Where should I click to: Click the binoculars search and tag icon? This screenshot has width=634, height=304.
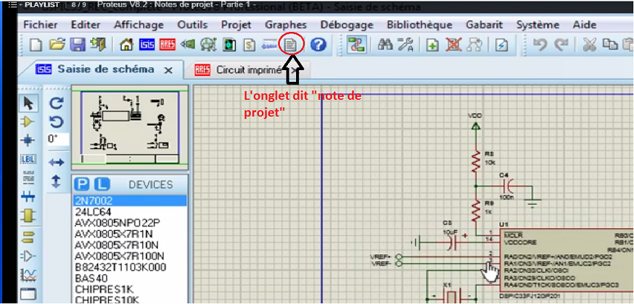click(x=385, y=45)
